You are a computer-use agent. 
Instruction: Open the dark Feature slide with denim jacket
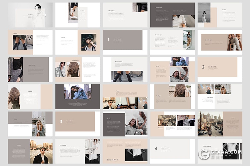point(77,97)
